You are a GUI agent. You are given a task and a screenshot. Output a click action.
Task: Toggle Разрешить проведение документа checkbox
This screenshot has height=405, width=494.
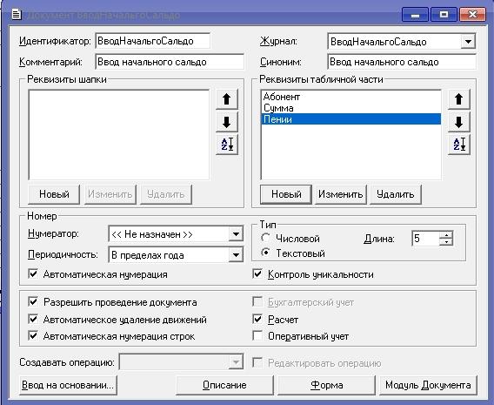(x=33, y=301)
